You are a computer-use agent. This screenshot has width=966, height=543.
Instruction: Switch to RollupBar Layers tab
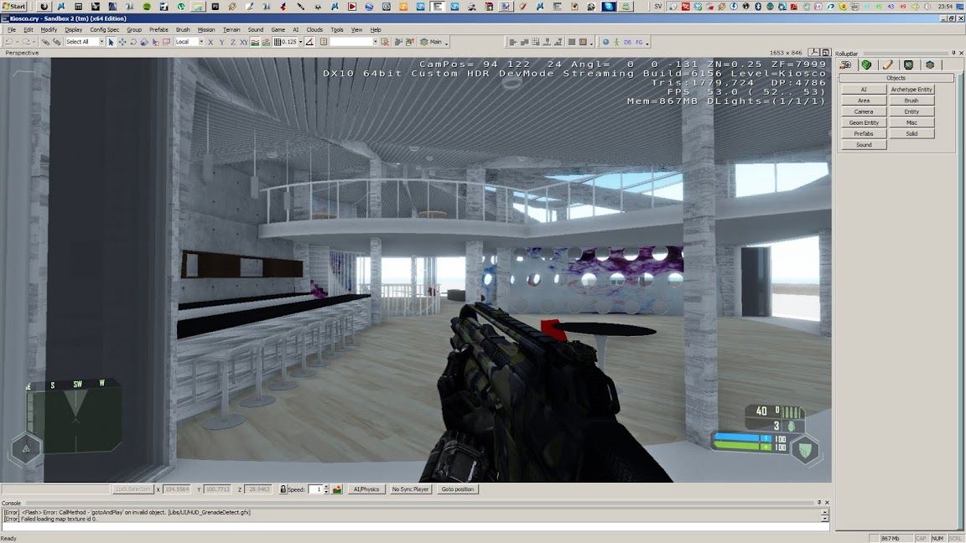point(930,65)
